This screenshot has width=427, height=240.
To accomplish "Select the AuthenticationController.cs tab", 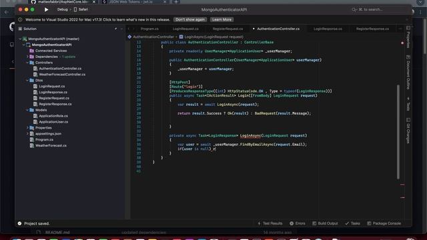I will pos(278,29).
